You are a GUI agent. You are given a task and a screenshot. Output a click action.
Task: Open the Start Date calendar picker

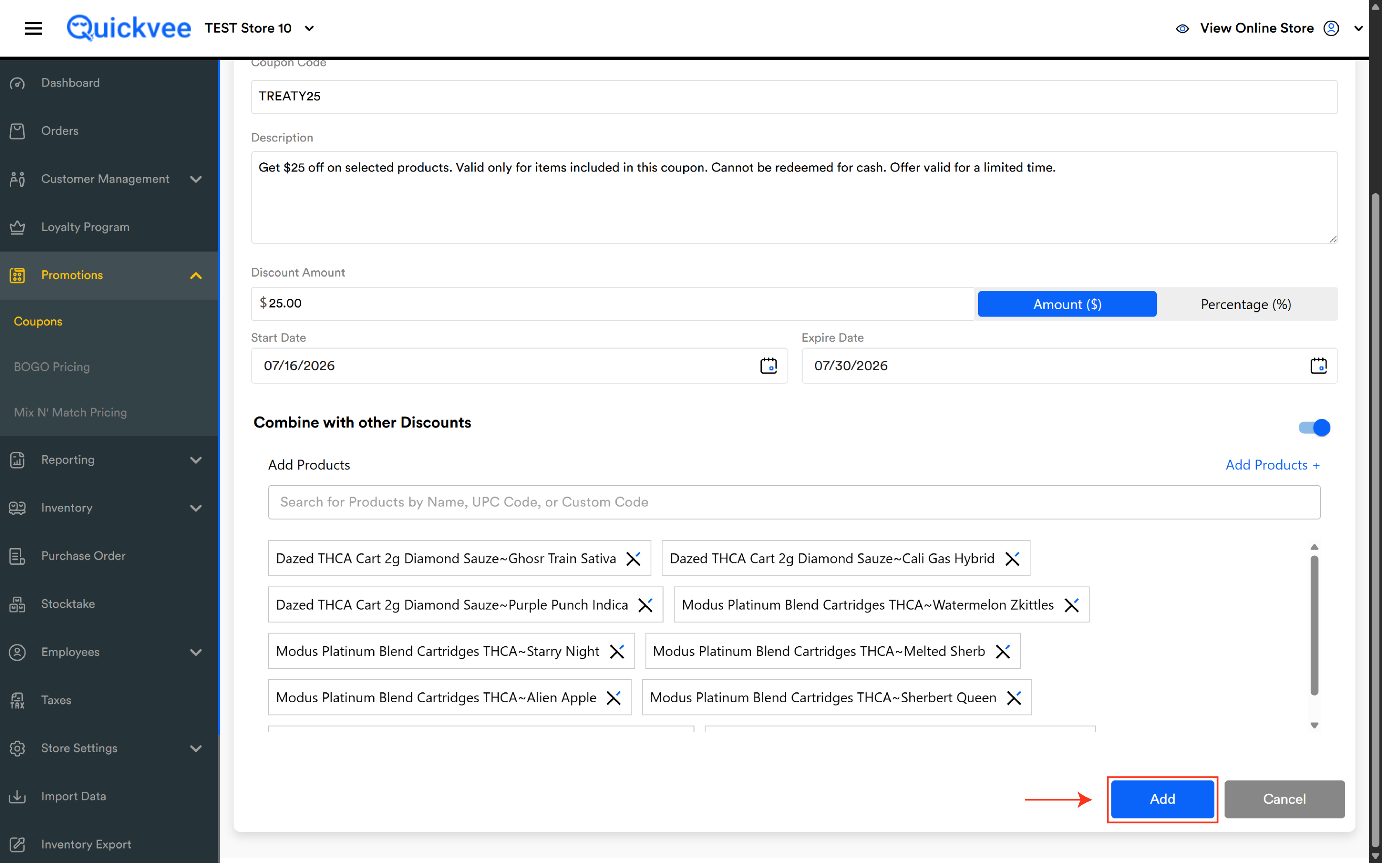click(769, 365)
